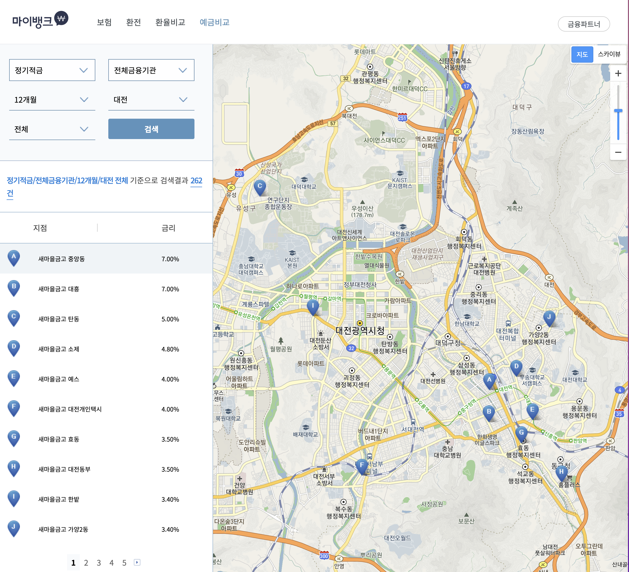Select the 새마을금고 대전동부 row name
The image size is (629, 572).
[x=64, y=469]
